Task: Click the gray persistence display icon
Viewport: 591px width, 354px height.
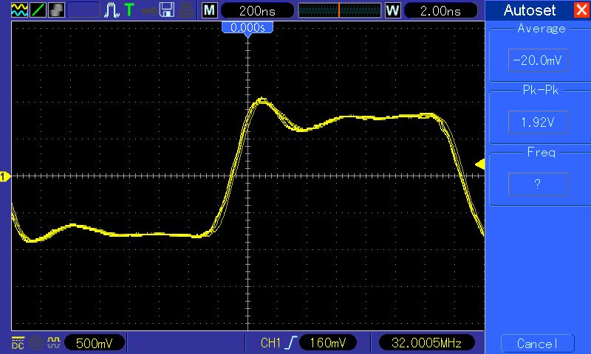Action: 57,10
